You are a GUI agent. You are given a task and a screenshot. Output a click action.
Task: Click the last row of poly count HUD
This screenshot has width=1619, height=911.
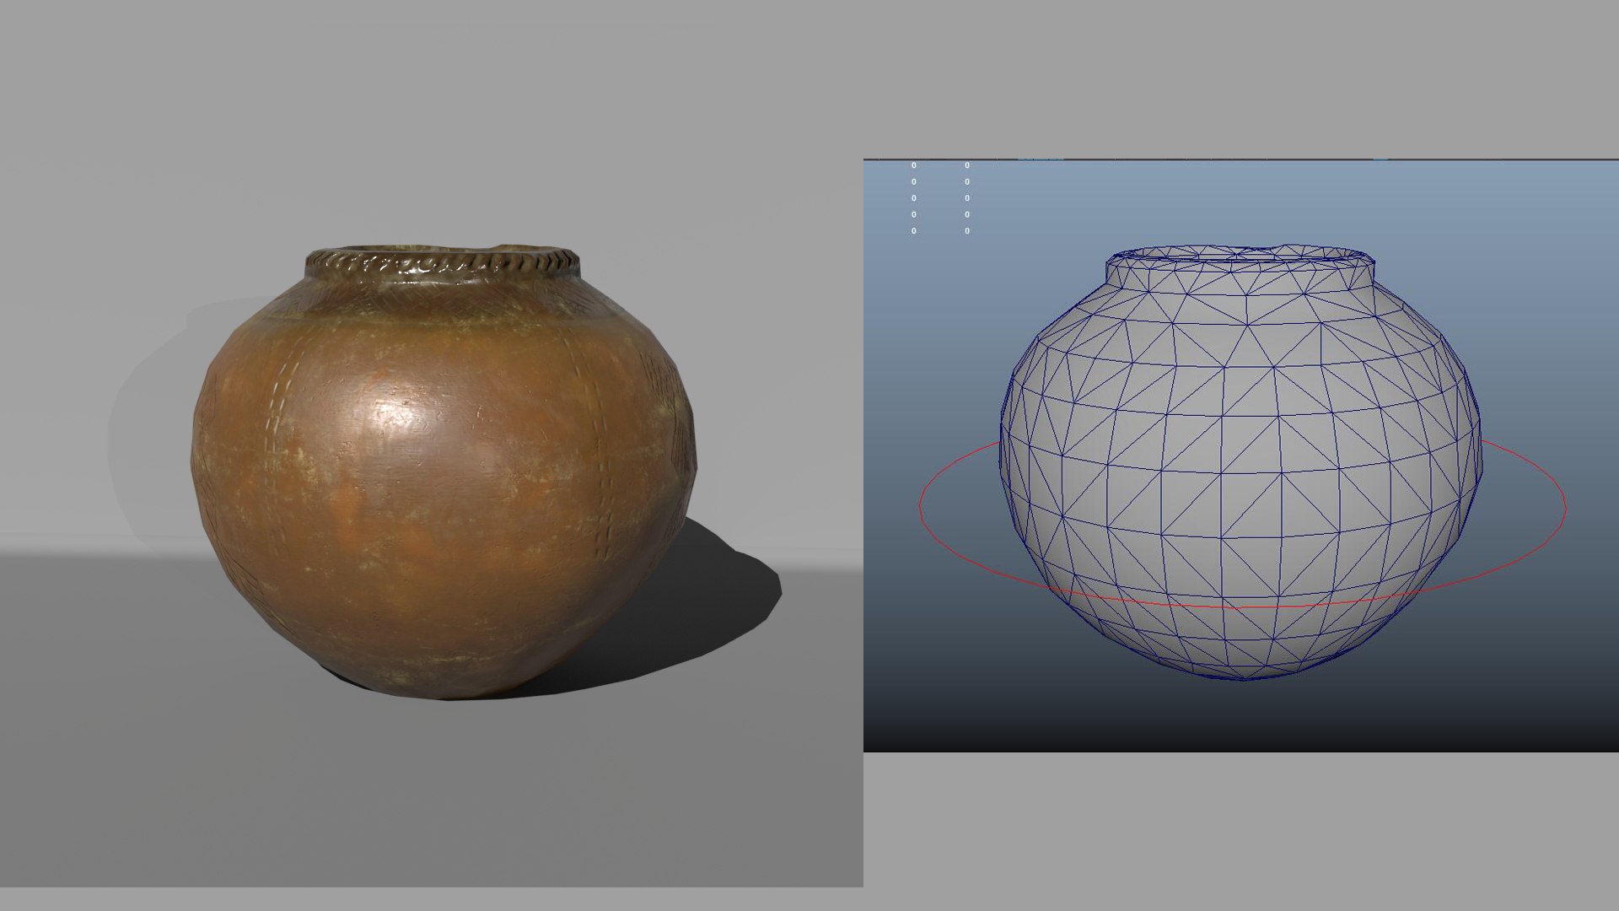click(913, 231)
